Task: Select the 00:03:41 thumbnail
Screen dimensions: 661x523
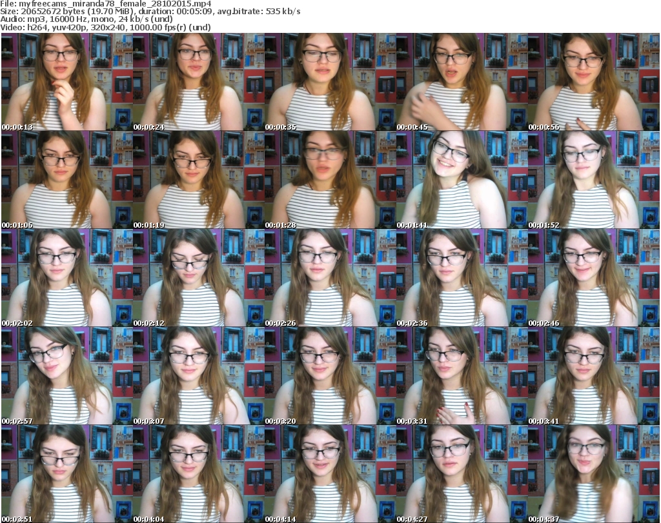Action: (x=593, y=375)
